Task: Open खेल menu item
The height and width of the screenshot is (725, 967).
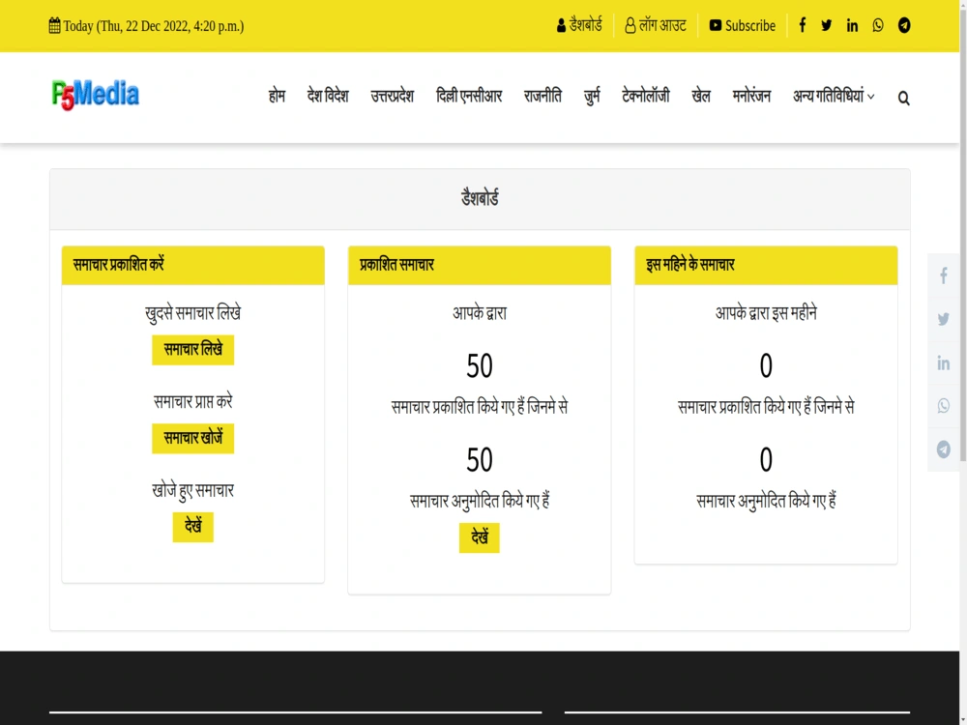Action: [700, 96]
